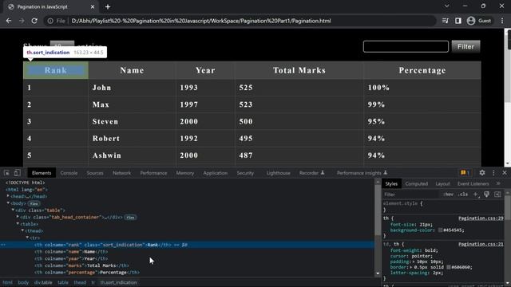Open the tab search chevron
511x287 pixels.
(x=447, y=6)
